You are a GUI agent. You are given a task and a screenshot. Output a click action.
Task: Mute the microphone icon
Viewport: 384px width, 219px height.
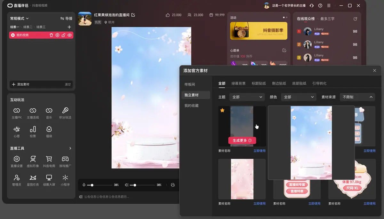coord(84,185)
